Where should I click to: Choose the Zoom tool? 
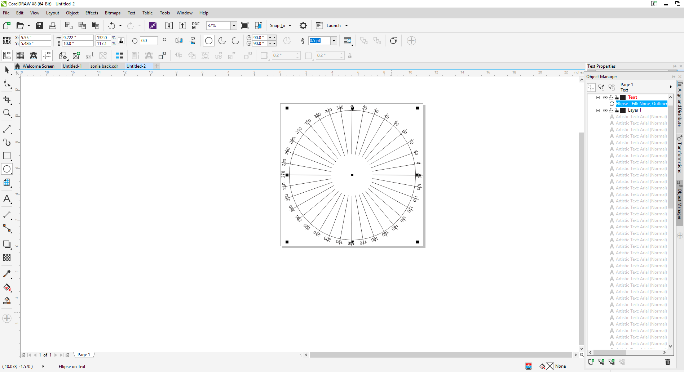(x=7, y=113)
